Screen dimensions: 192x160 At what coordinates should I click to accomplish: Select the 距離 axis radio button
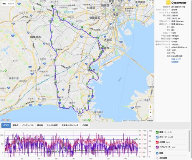click(x=157, y=153)
